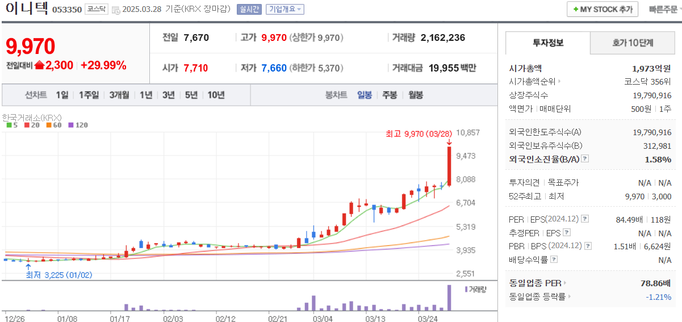682x322 pixels.
Task: Click the tallest volume bar at the chart end
Action: click(x=449, y=298)
